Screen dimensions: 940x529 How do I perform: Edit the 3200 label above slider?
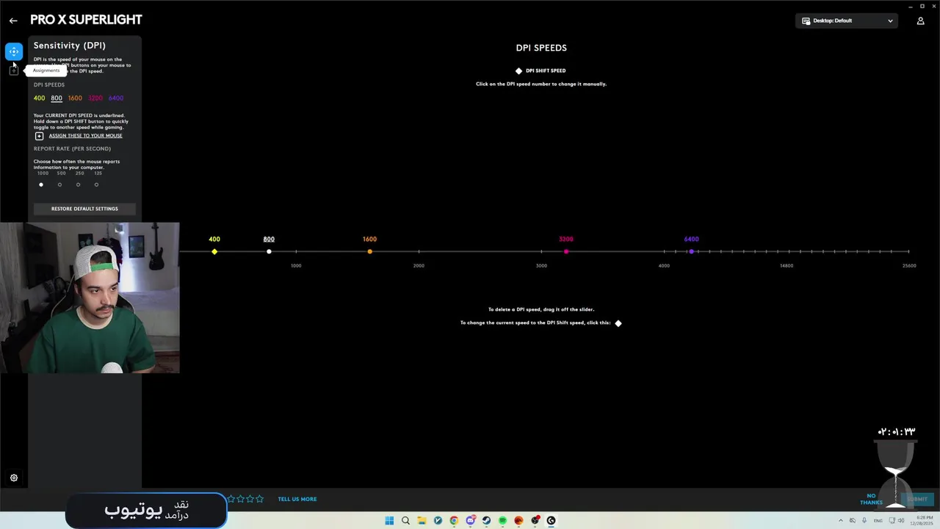pos(566,239)
